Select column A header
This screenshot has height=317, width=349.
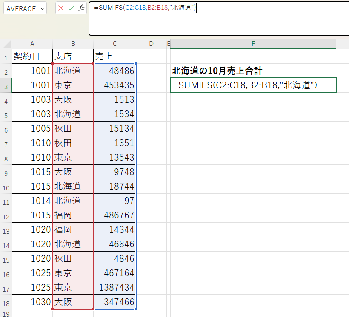pos(32,44)
